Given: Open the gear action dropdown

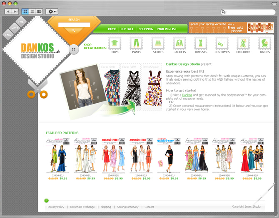Looking at the screenshot, I should point(52,12).
